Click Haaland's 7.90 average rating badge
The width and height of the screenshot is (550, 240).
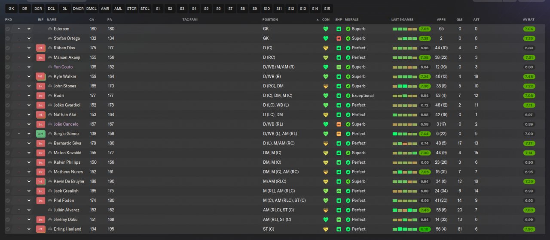point(529,229)
